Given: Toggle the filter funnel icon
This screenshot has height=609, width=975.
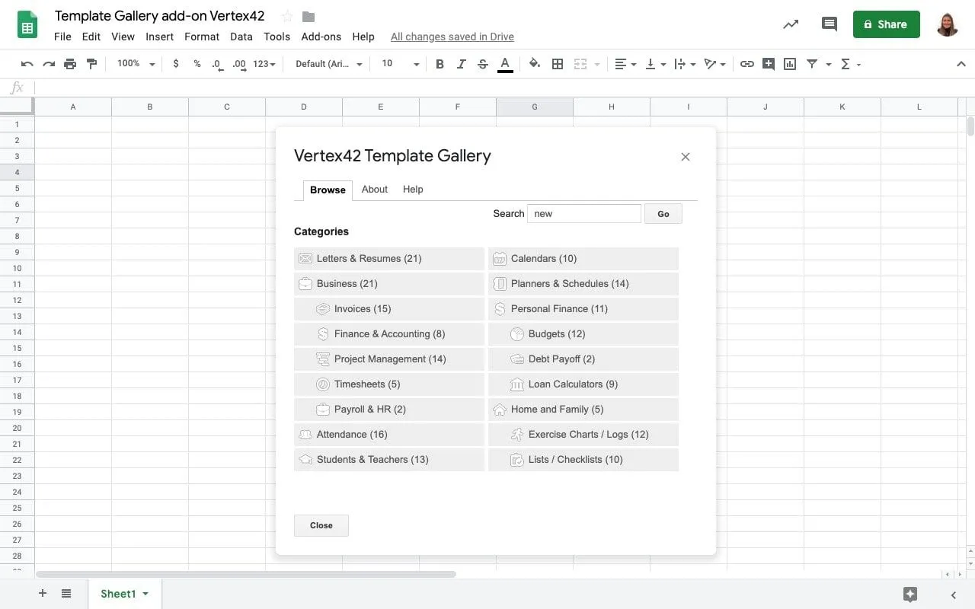Looking at the screenshot, I should point(812,64).
